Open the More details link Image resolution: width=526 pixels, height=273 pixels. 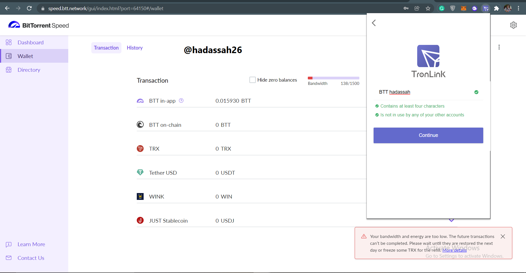(x=454, y=250)
